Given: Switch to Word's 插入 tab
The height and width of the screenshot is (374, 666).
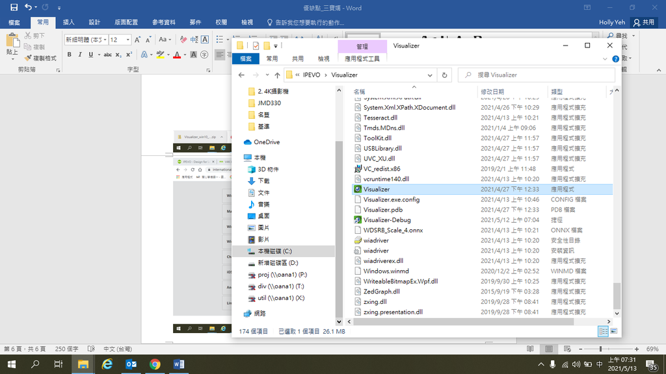Looking at the screenshot, I should 68,23.
